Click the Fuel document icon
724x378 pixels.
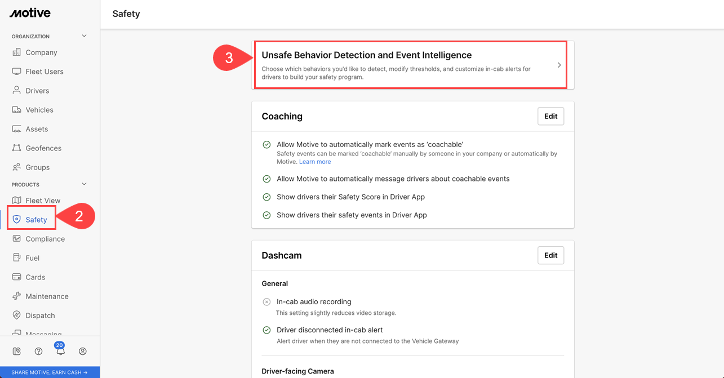(16, 258)
